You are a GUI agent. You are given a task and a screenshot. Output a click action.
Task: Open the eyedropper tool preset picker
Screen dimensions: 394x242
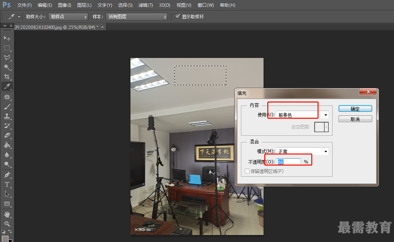click(x=19, y=17)
